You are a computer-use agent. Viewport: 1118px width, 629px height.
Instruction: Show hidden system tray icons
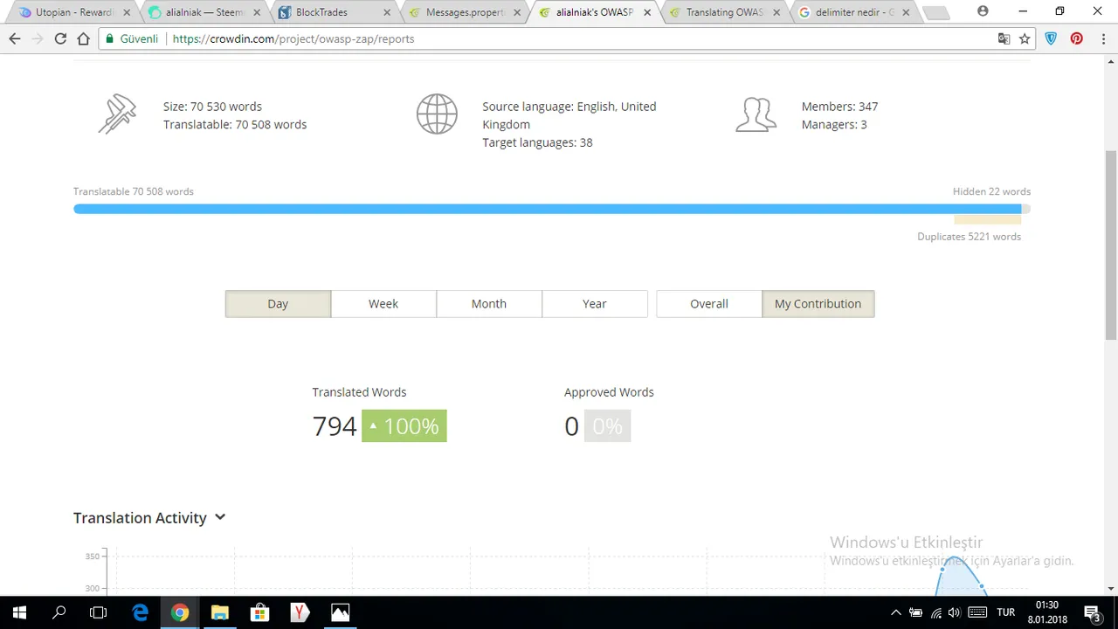pos(895,612)
